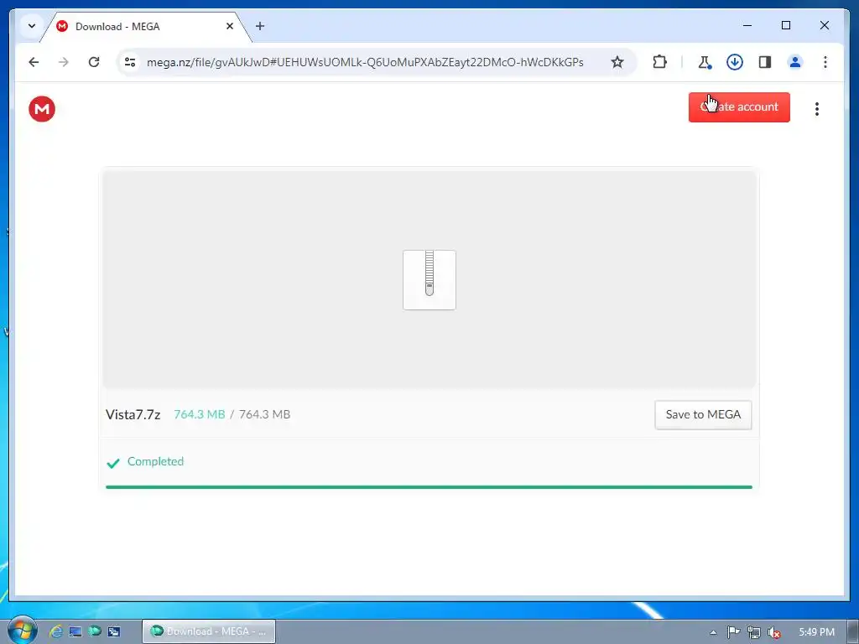The width and height of the screenshot is (859, 644).
Task: Open site information icon in address bar
Action: click(x=130, y=62)
